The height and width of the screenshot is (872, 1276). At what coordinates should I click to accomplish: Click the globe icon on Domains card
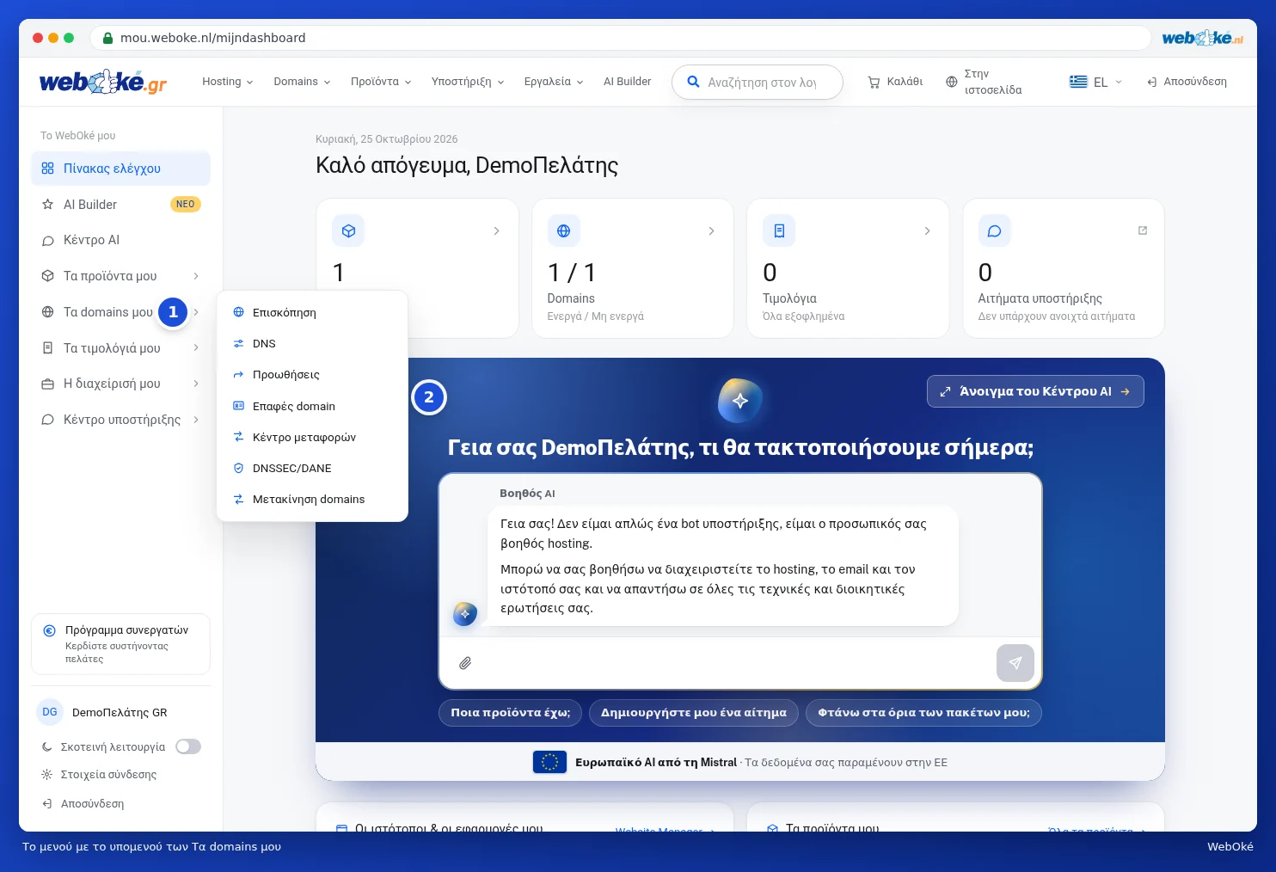[x=563, y=230]
